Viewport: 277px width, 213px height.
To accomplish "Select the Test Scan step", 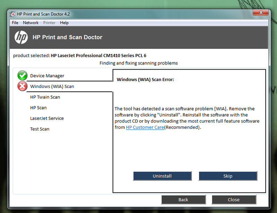I will pyautogui.click(x=40, y=129).
